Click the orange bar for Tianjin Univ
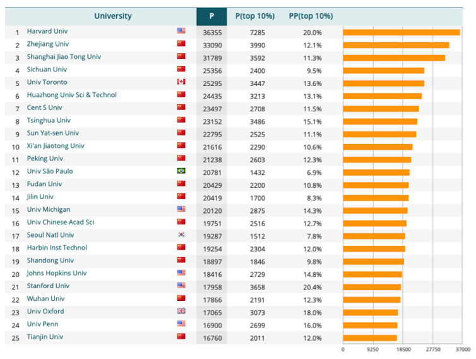 pos(370,338)
